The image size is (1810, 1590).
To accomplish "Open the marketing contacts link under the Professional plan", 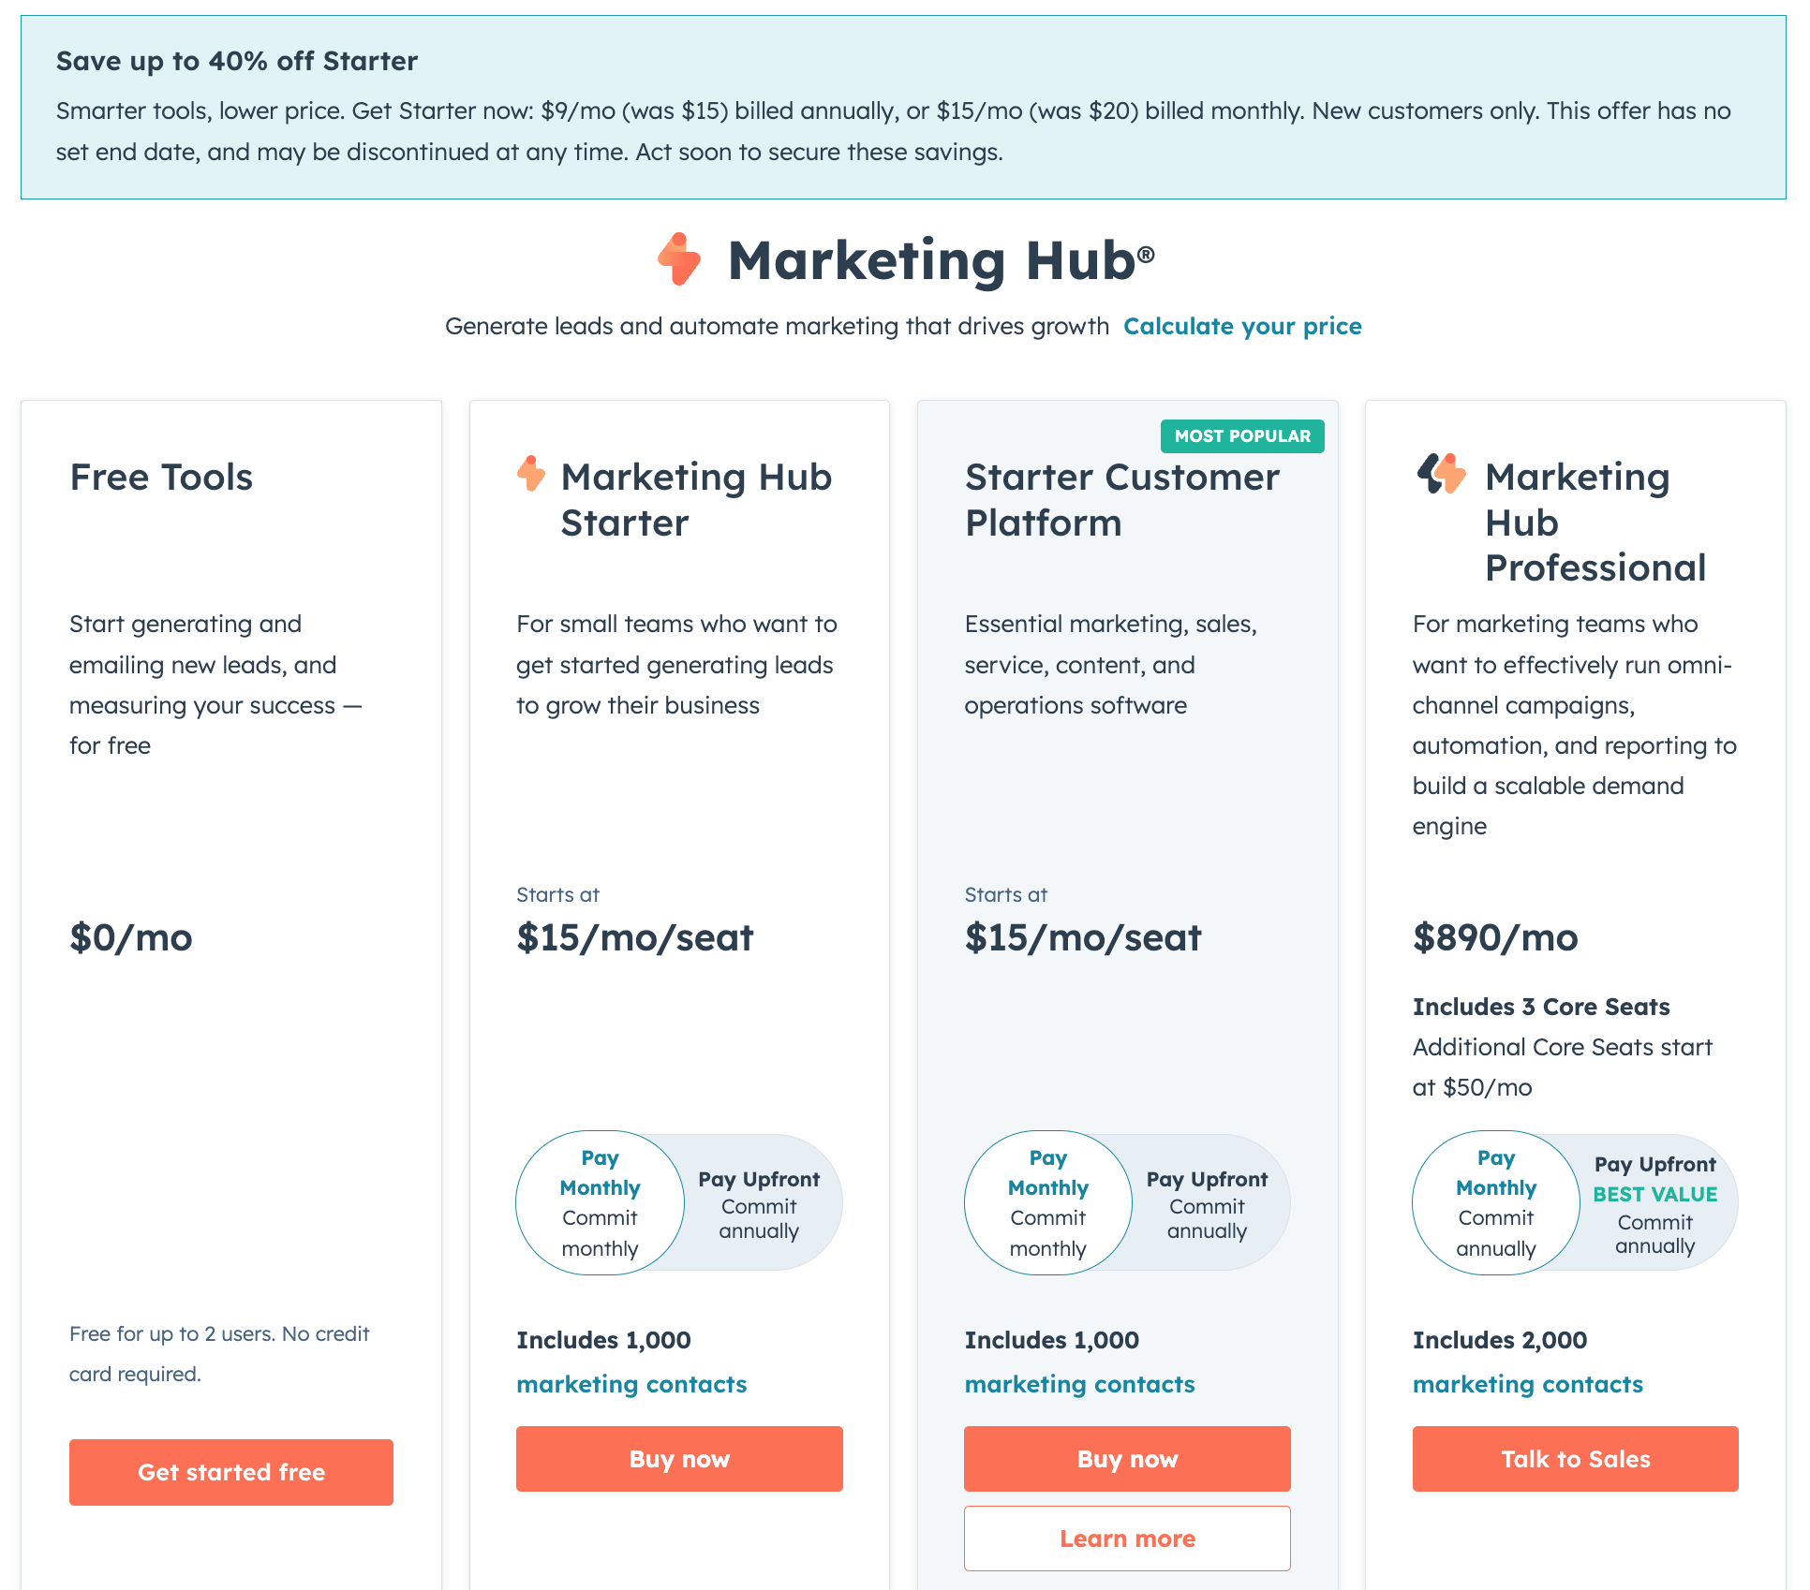I will [x=1528, y=1384].
